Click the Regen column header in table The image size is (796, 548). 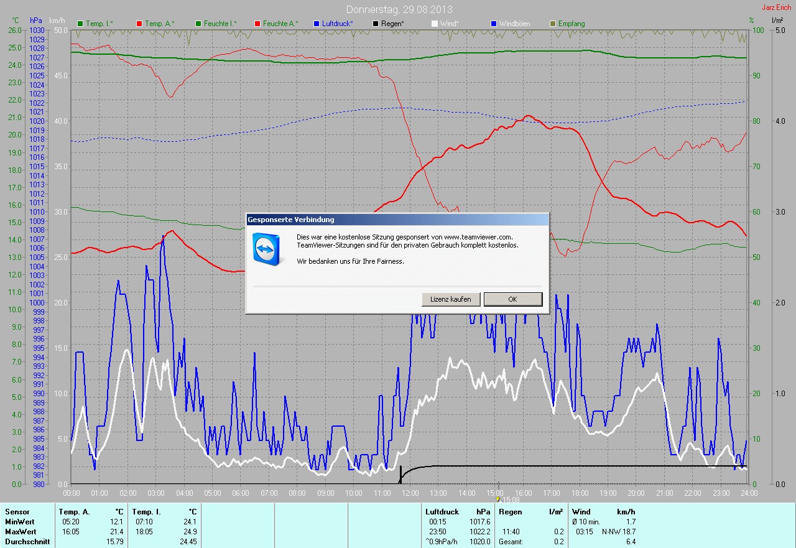(510, 512)
